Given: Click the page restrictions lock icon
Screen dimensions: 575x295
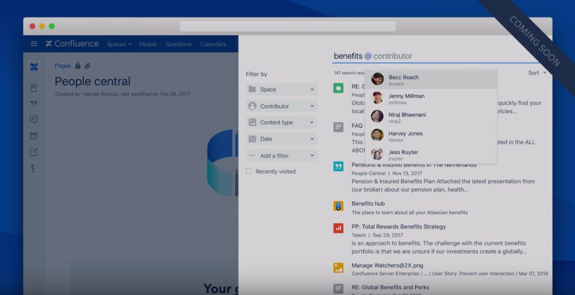Looking at the screenshot, I should click(x=78, y=65).
